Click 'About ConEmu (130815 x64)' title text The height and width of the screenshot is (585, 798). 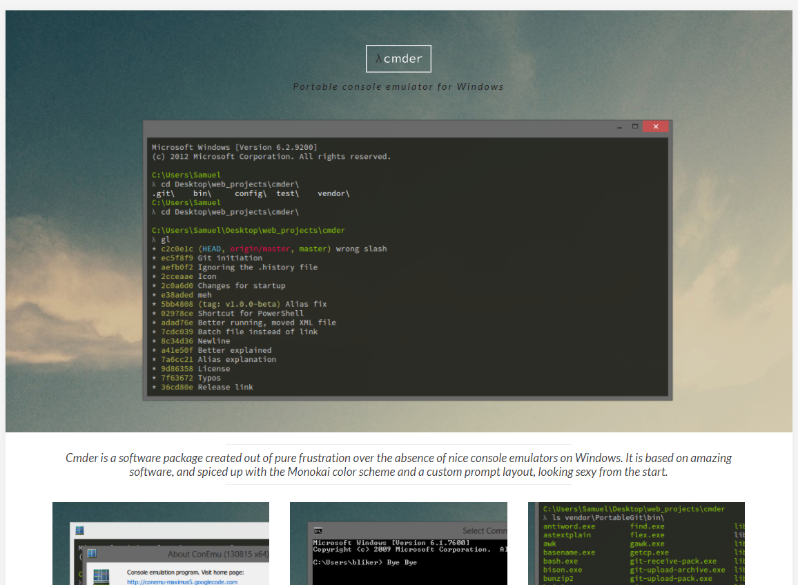pyautogui.click(x=218, y=554)
